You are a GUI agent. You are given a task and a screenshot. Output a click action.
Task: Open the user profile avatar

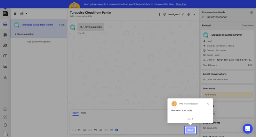click(x=5, y=133)
